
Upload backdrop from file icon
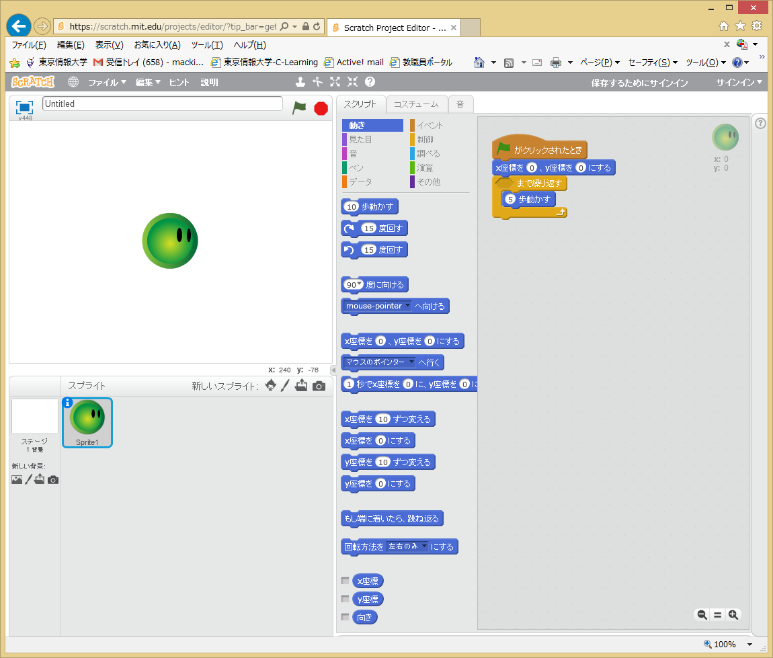coord(40,479)
